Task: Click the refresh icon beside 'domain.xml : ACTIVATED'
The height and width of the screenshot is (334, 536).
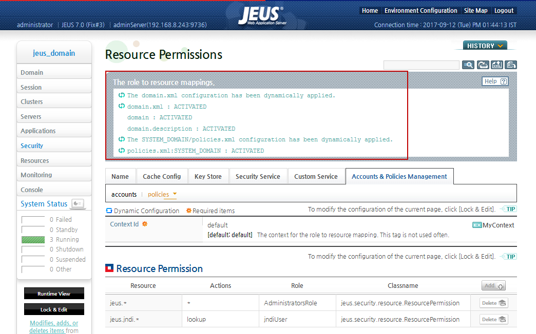Action: (x=121, y=106)
